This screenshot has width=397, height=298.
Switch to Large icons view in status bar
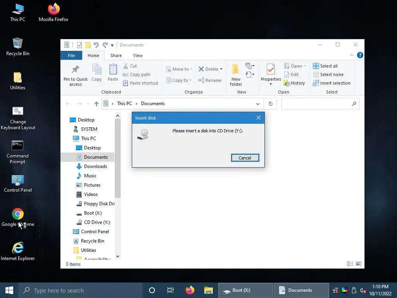coord(359,264)
